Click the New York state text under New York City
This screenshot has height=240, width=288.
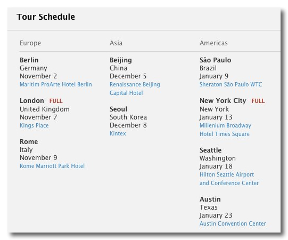pyautogui.click(x=215, y=109)
